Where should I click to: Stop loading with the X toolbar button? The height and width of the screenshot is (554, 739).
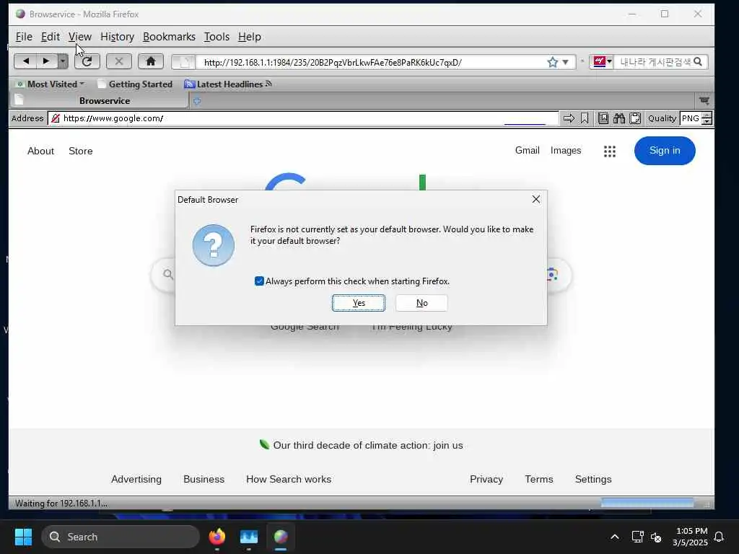pyautogui.click(x=119, y=61)
